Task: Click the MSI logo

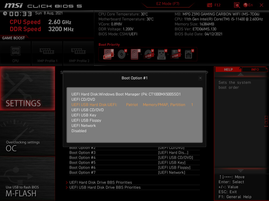Action: pos(14,5)
